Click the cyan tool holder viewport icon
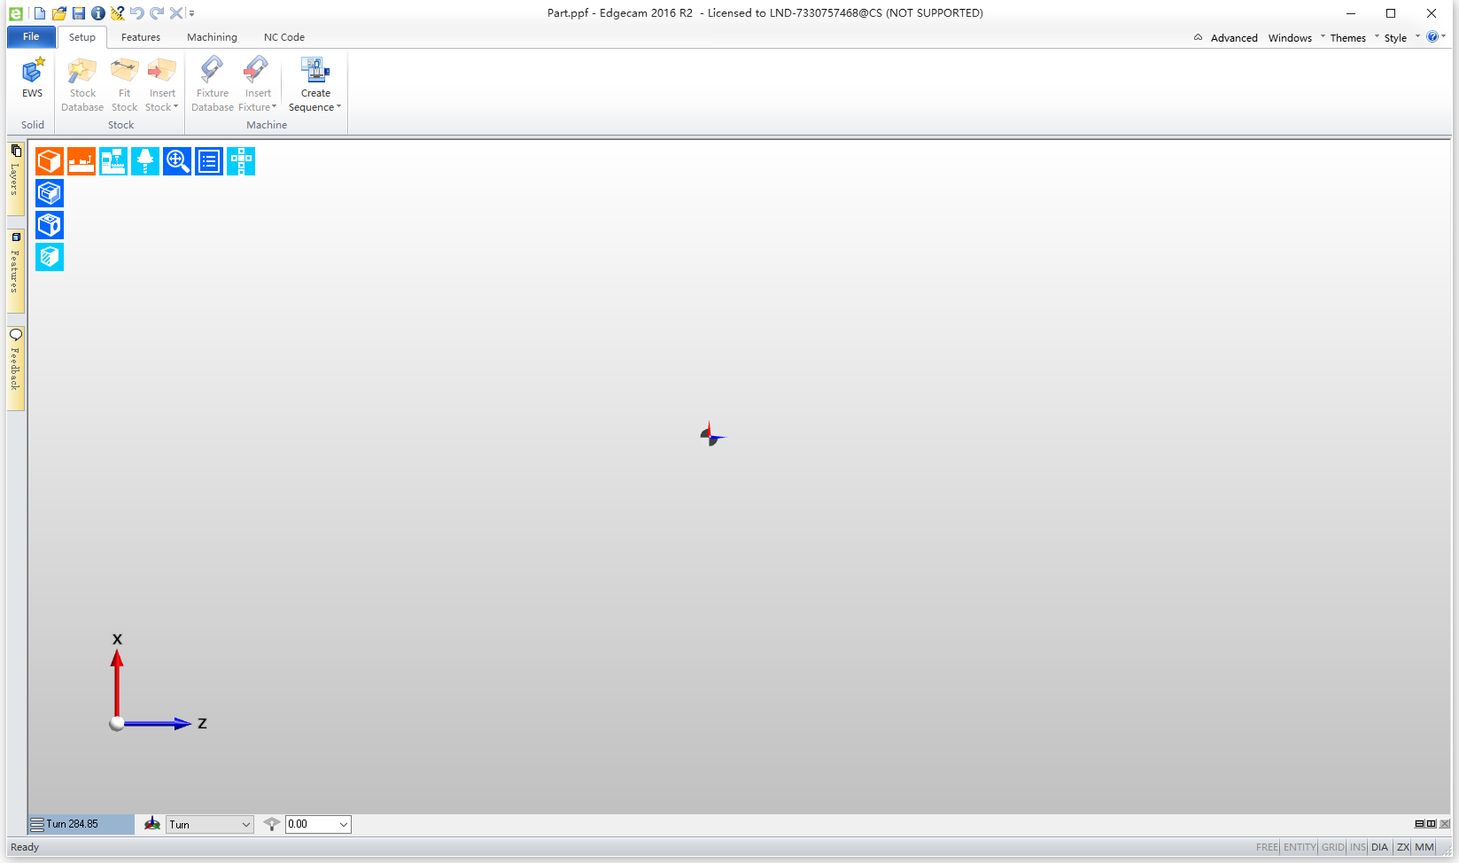The height and width of the screenshot is (863, 1459). point(145,161)
